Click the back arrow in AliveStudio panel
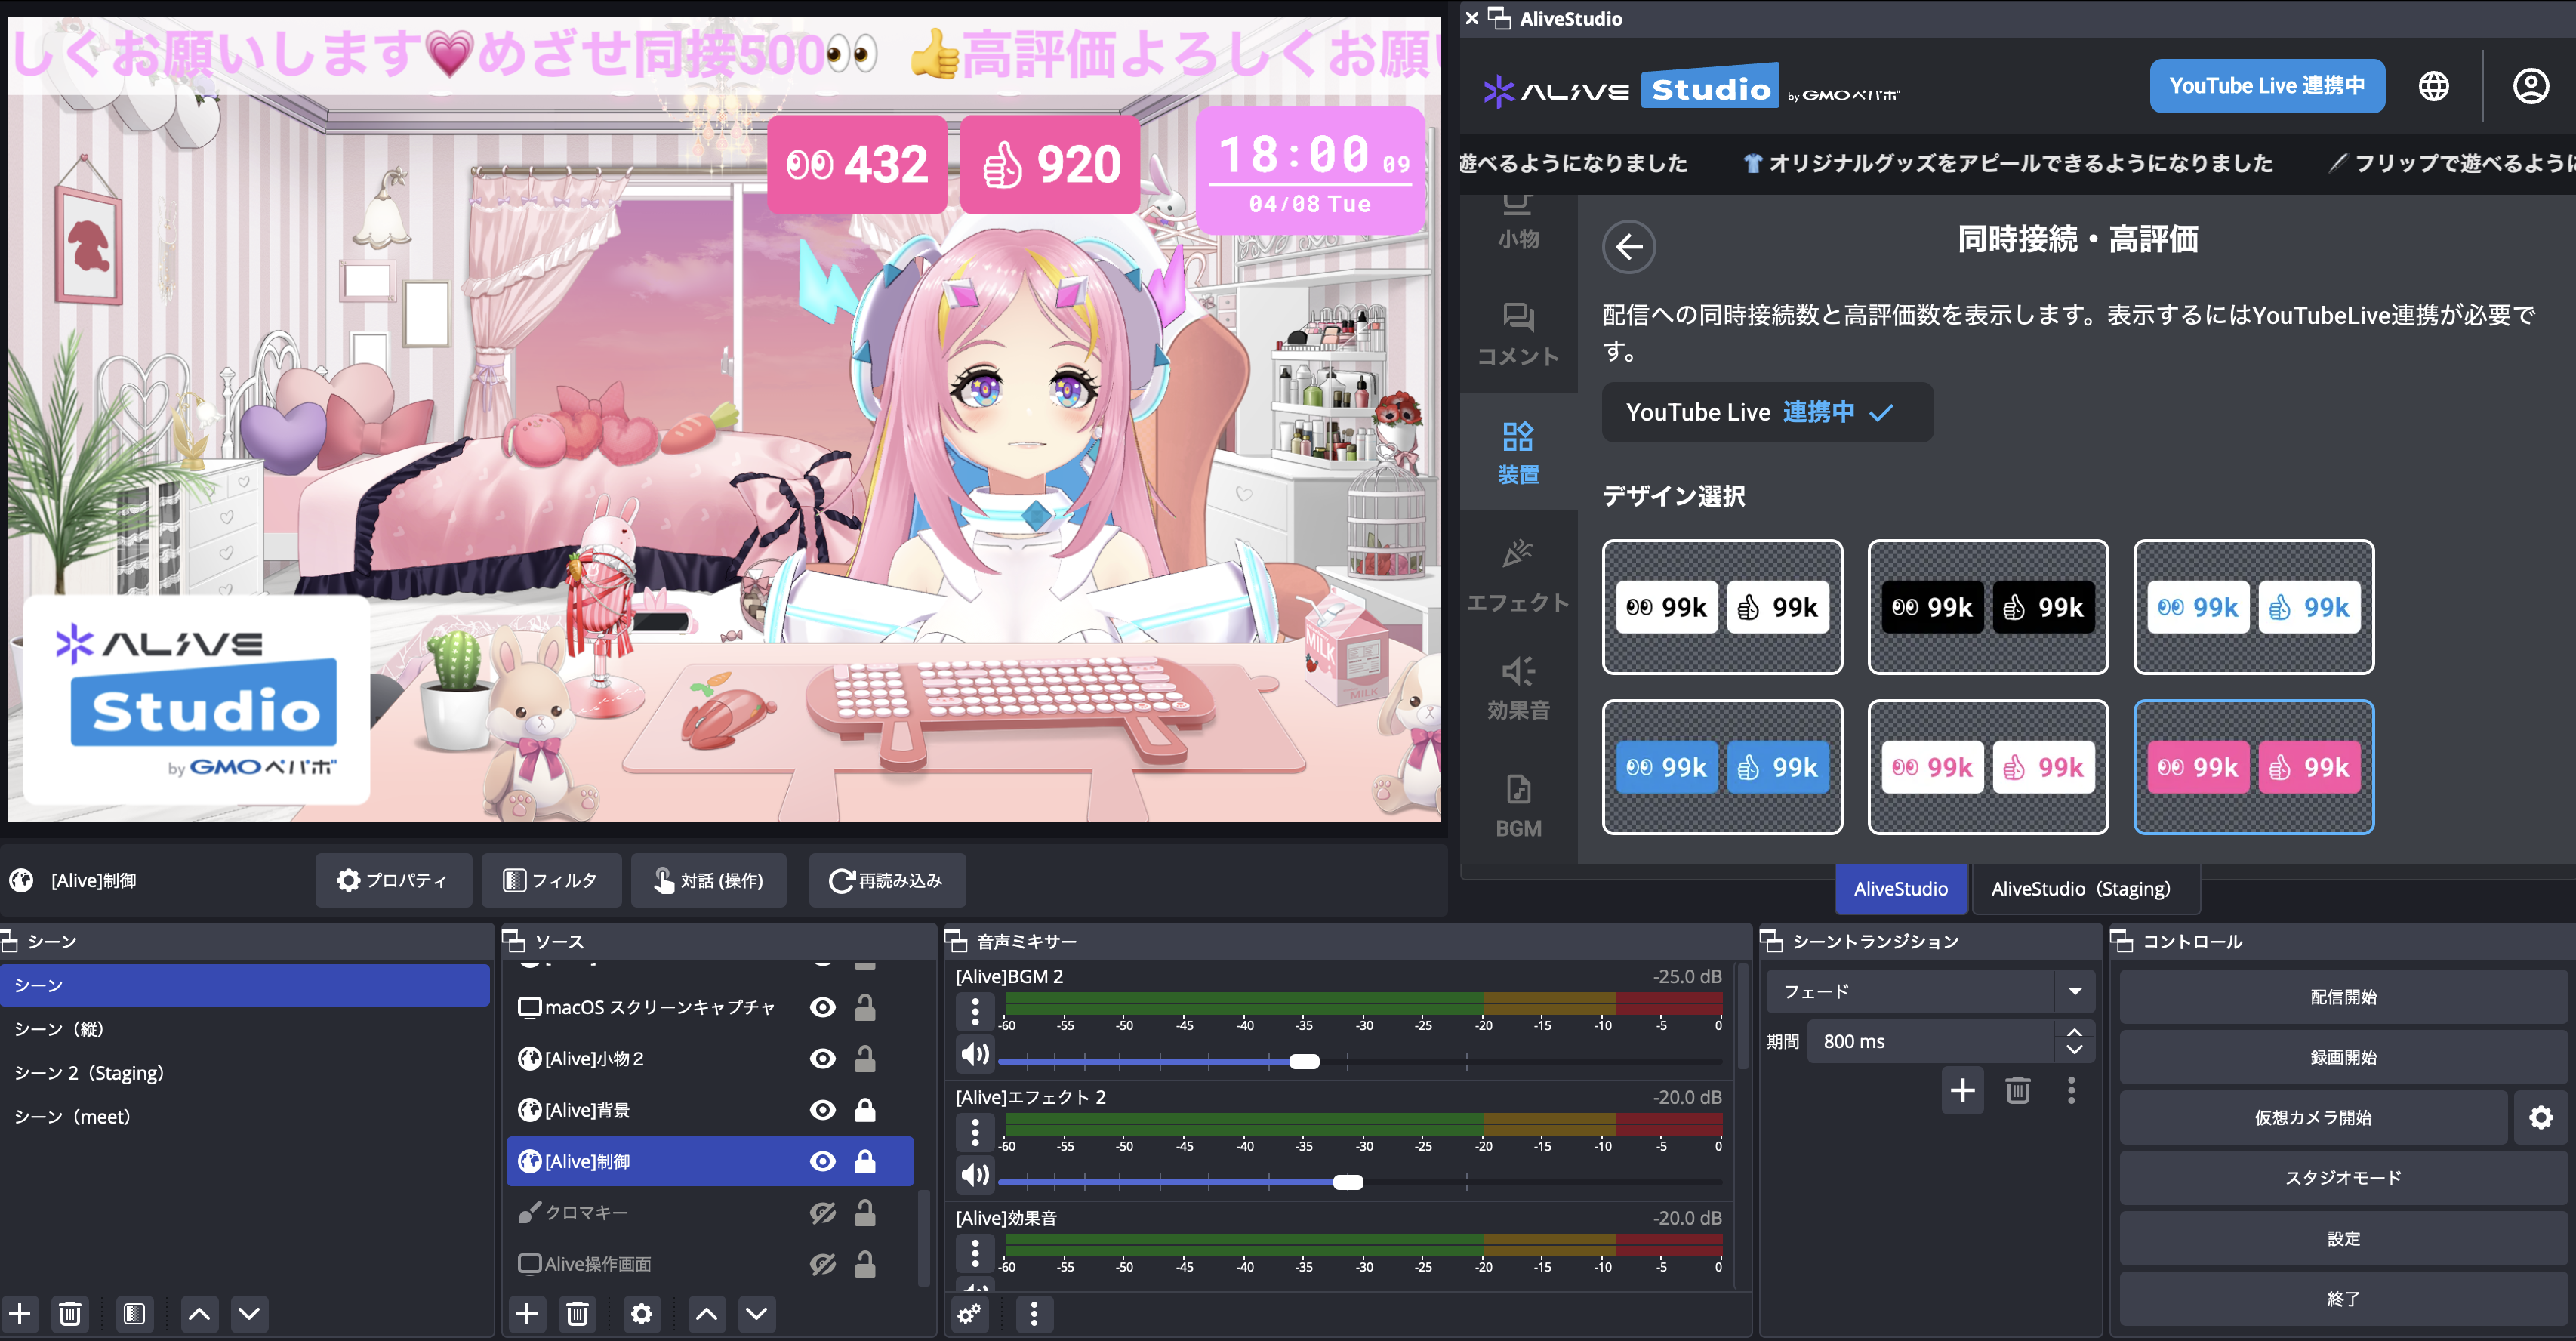 (1629, 246)
